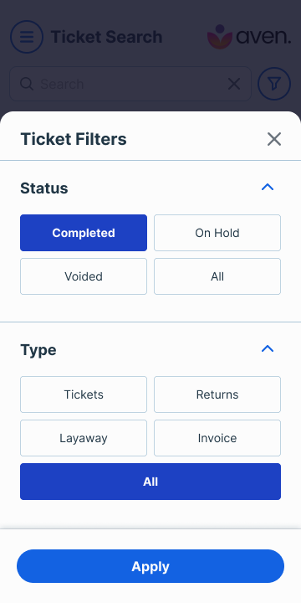Screen dimensions: 301x603
Task: Open the hamburger navigation menu
Action: [27, 37]
